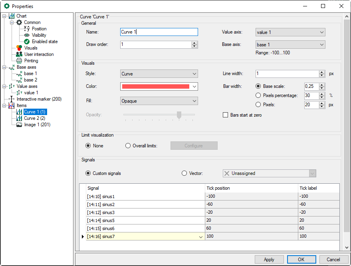Image resolution: width=351 pixels, height=266 pixels.
Task: Enable the Bars start at zero checkbox
Action: tap(225, 115)
